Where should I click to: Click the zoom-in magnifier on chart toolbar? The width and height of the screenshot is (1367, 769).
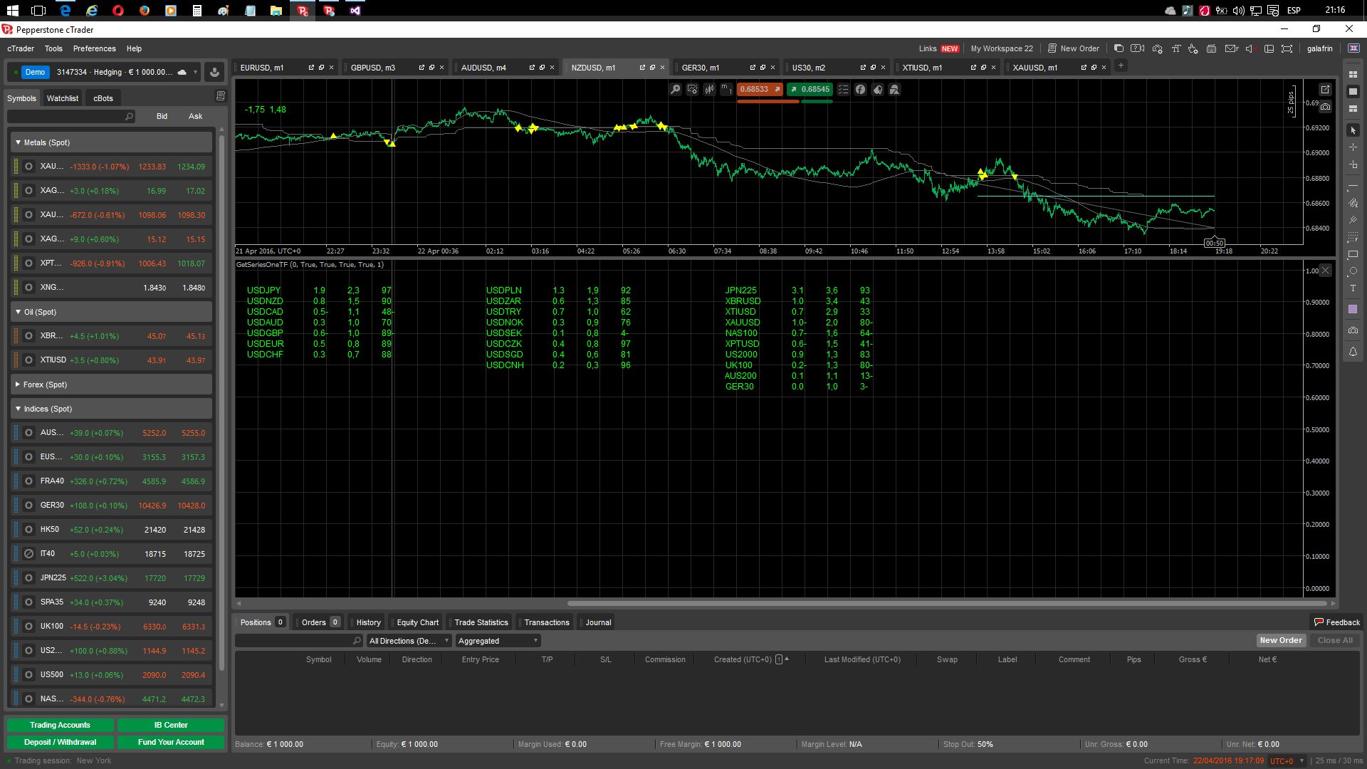676,89
